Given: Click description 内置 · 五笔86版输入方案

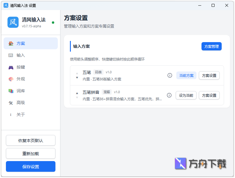Looking at the screenshot, I should [102, 79].
